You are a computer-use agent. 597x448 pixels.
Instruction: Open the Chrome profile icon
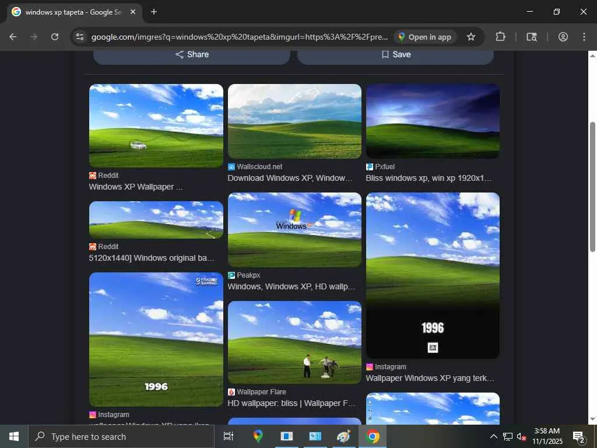click(x=563, y=37)
